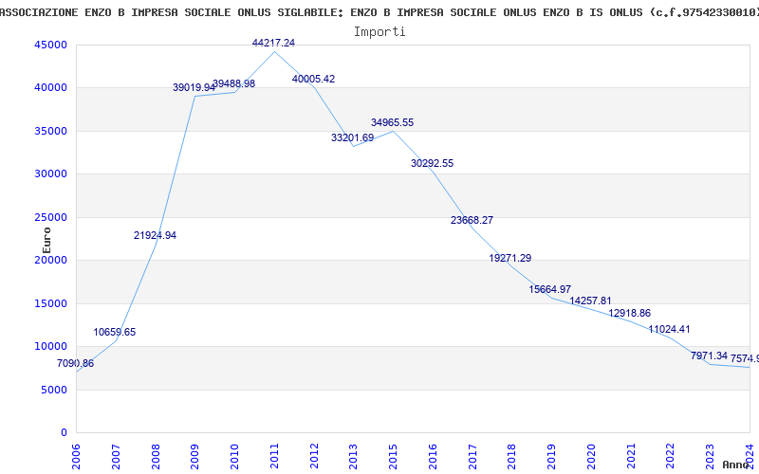Click the 35000 y-axis tick label
This screenshot has width=759, height=474.
[x=51, y=131]
